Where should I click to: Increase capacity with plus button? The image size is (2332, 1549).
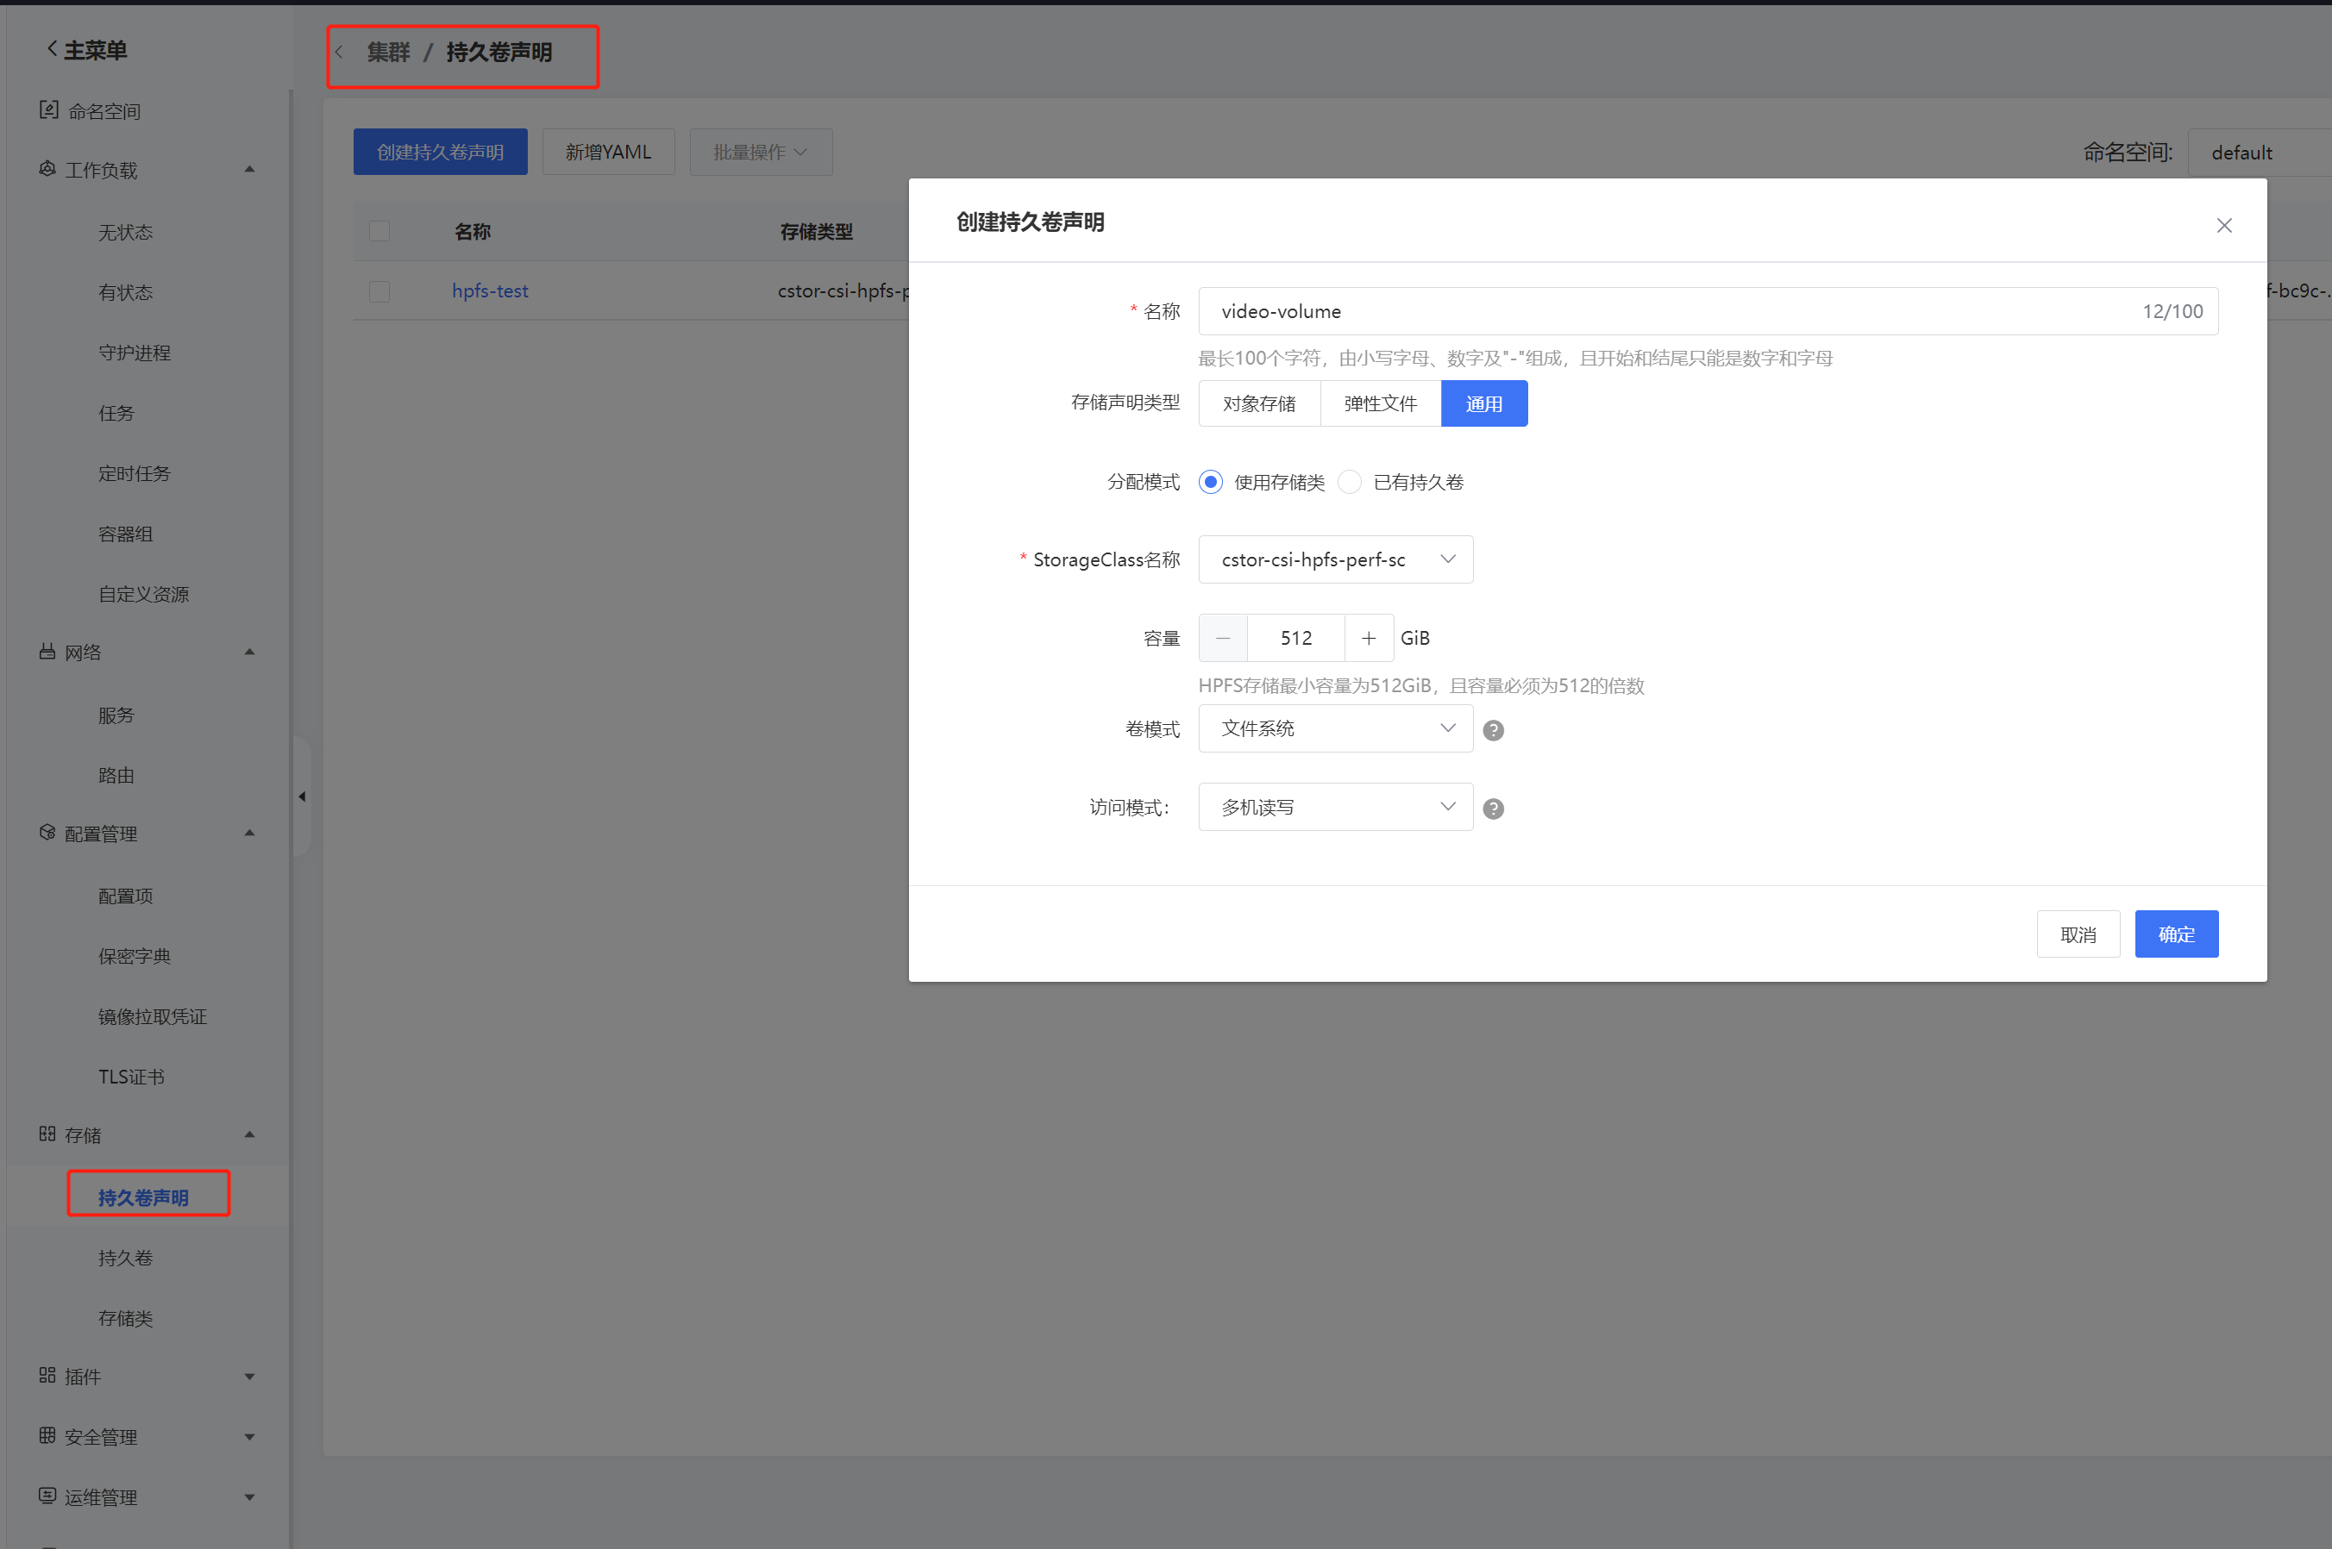tap(1369, 638)
